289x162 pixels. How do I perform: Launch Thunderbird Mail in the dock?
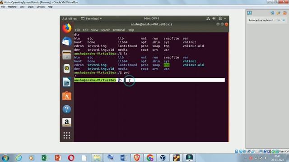click(67, 41)
